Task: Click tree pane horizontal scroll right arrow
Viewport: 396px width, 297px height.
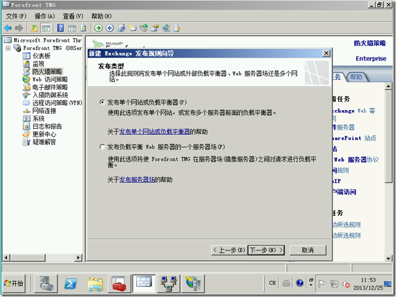Action: pos(79,258)
